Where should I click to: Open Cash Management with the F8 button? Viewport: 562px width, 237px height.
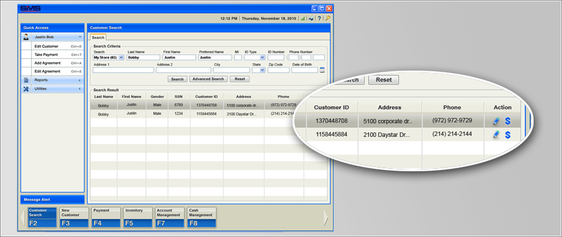tap(202, 217)
